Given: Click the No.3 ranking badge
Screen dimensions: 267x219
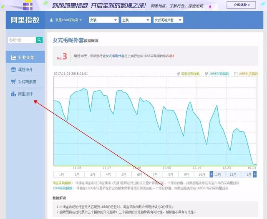Looking at the screenshot, I should 62,56.
